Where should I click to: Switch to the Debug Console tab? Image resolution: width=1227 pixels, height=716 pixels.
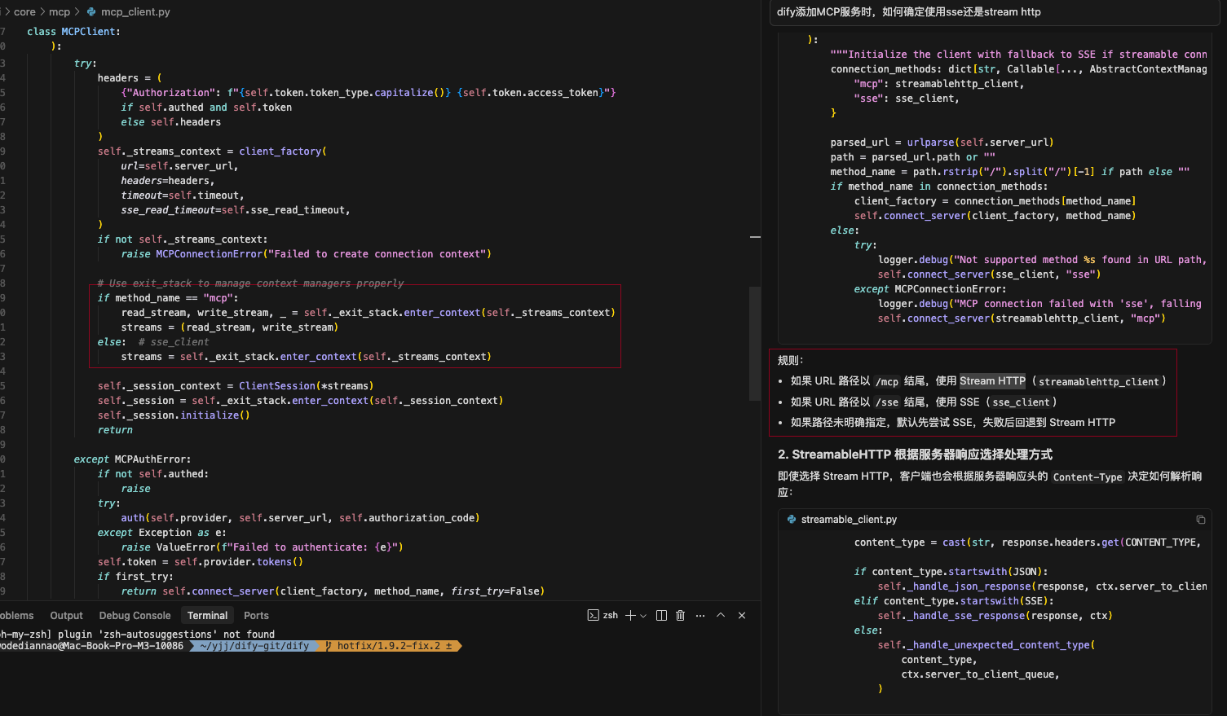(135, 616)
